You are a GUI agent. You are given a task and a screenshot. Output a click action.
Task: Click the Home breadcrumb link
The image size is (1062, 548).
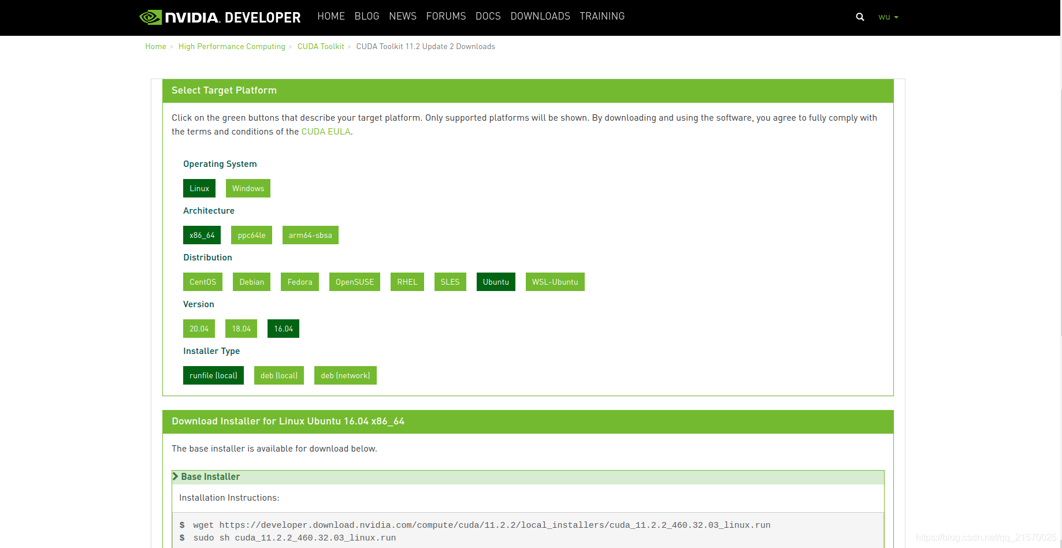[x=155, y=46]
